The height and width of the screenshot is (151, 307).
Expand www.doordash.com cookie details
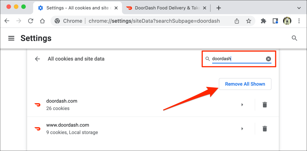click(x=242, y=129)
